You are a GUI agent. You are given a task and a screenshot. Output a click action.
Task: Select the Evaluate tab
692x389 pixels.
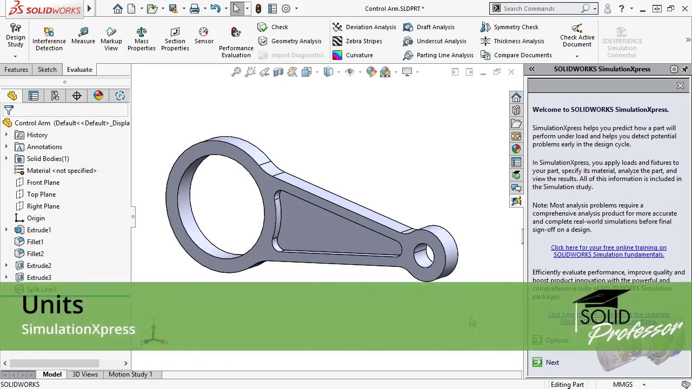coord(79,70)
